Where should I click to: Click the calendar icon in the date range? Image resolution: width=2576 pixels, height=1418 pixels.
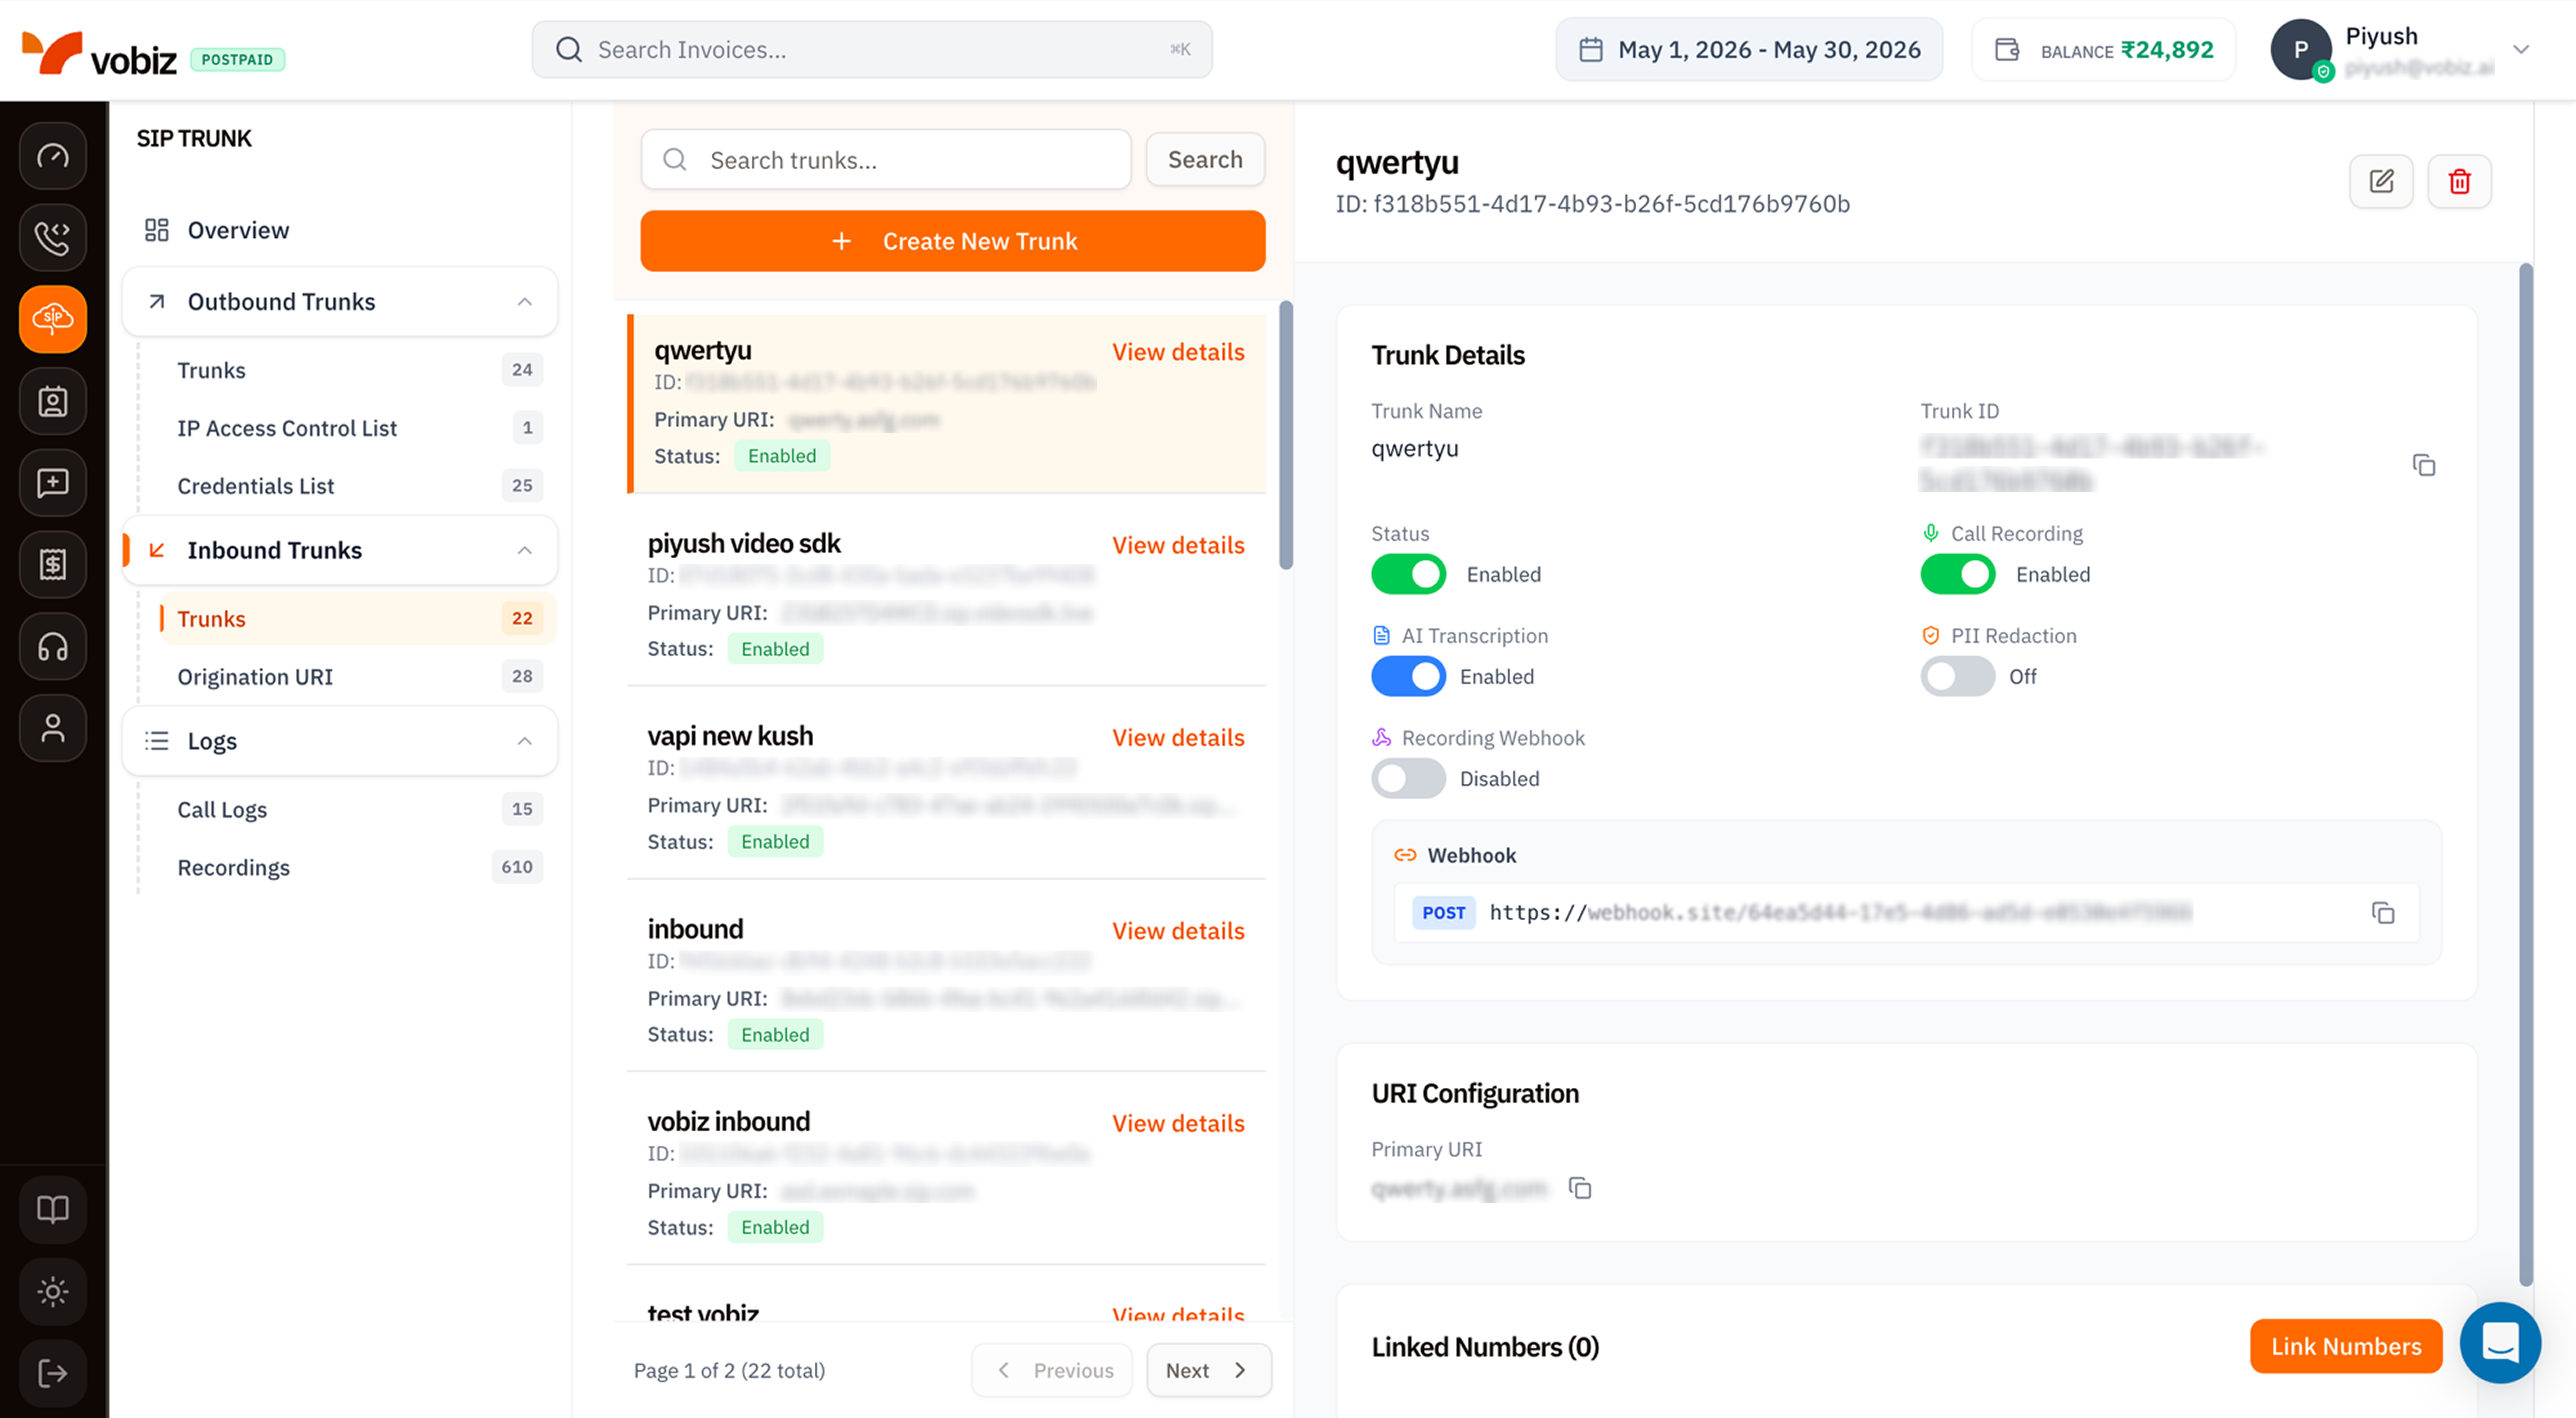tap(1591, 50)
